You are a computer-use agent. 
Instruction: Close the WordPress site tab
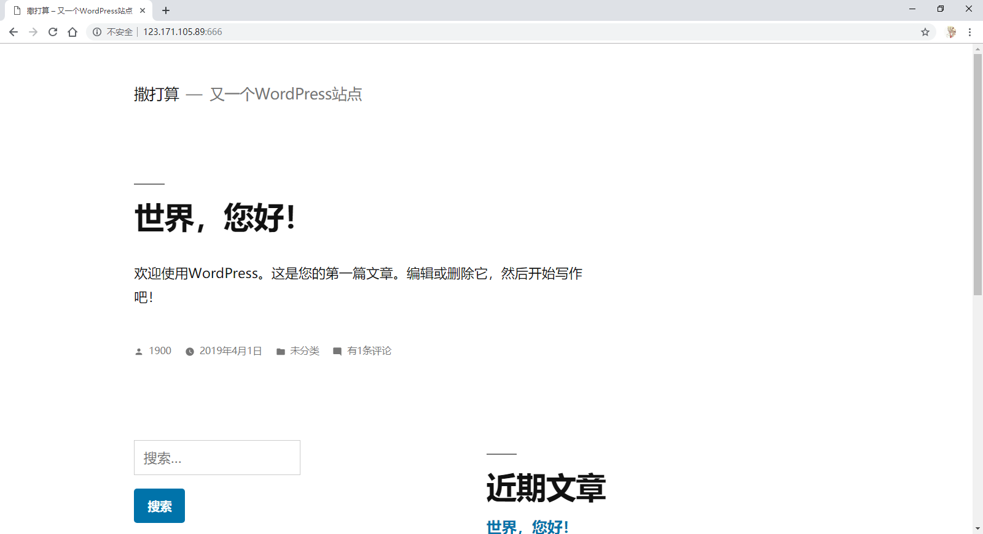tap(143, 10)
